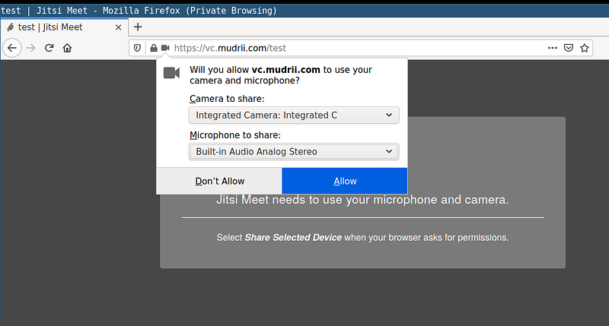Click the camera icon in the permission popup

(172, 73)
